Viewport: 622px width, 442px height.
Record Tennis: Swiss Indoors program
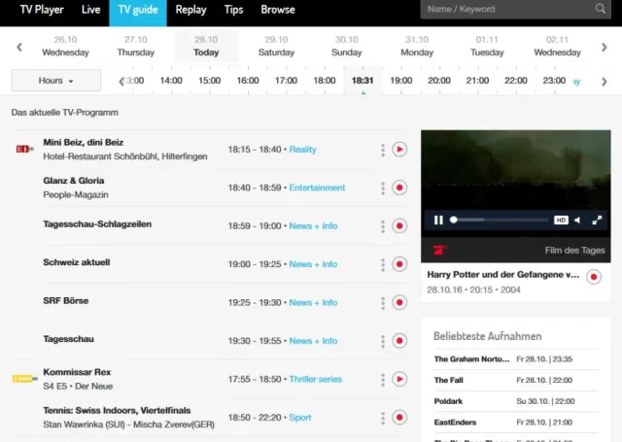(399, 417)
